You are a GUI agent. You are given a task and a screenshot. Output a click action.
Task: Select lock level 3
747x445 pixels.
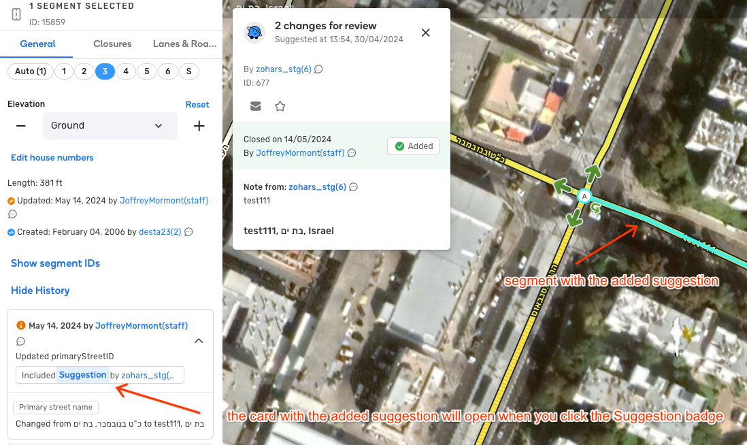point(105,71)
